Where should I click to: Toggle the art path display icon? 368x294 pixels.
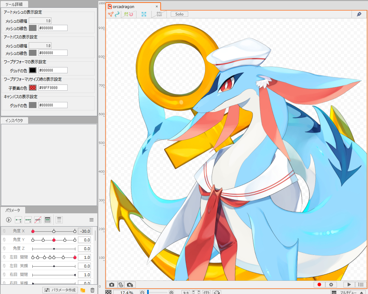pos(117,14)
